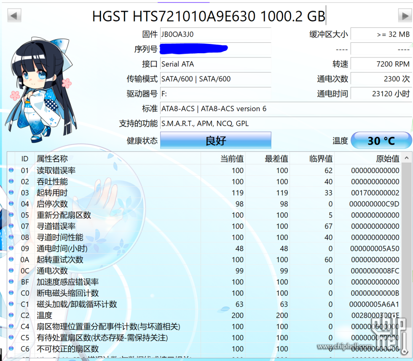Screen dimensions: 413x361
Task: Click status dot of row 05 重新分配扇区数
Action: click(11, 214)
